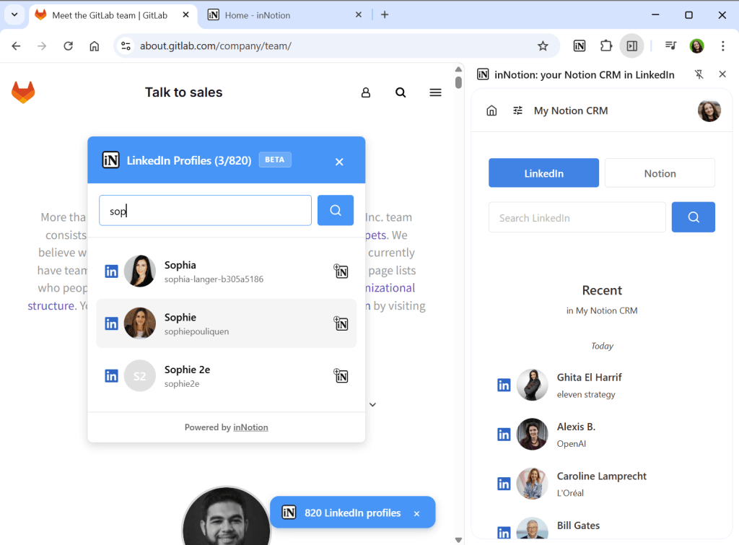Image resolution: width=739 pixels, height=545 pixels.
Task: Click the BETA badge in popup header
Action: [x=275, y=160]
